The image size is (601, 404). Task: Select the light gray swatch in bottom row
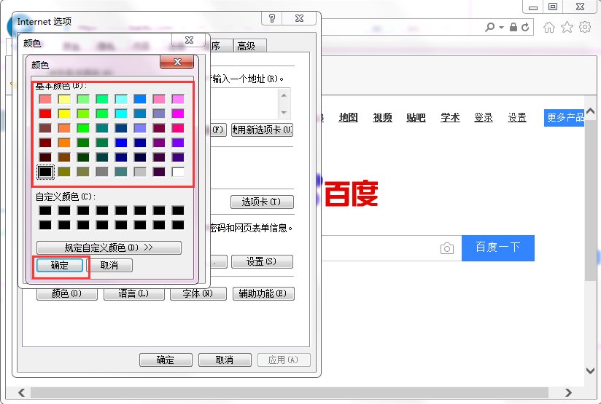coord(140,172)
